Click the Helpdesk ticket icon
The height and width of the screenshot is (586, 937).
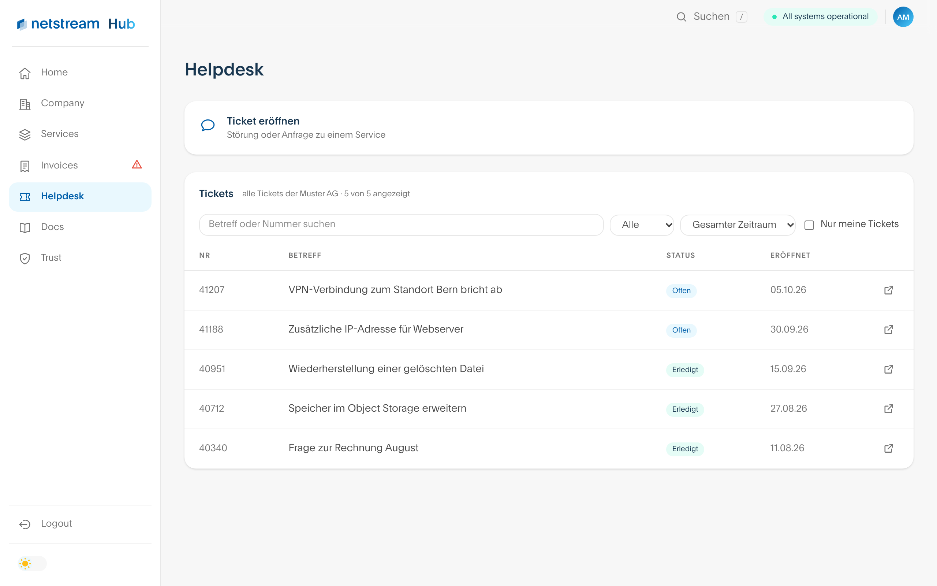coord(25,197)
